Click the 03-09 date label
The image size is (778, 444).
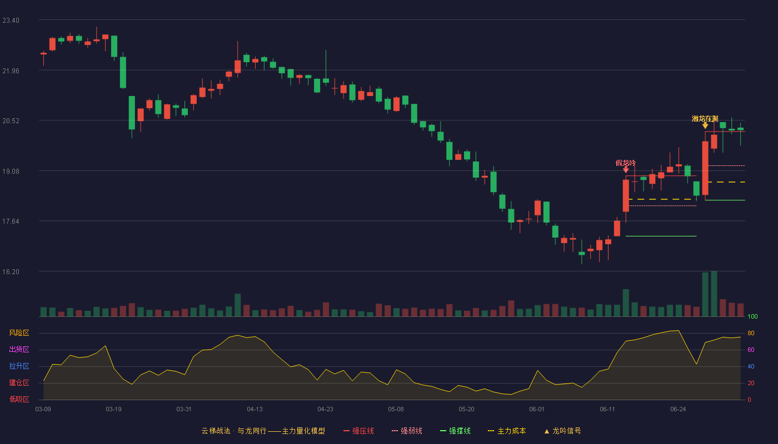[x=43, y=409]
